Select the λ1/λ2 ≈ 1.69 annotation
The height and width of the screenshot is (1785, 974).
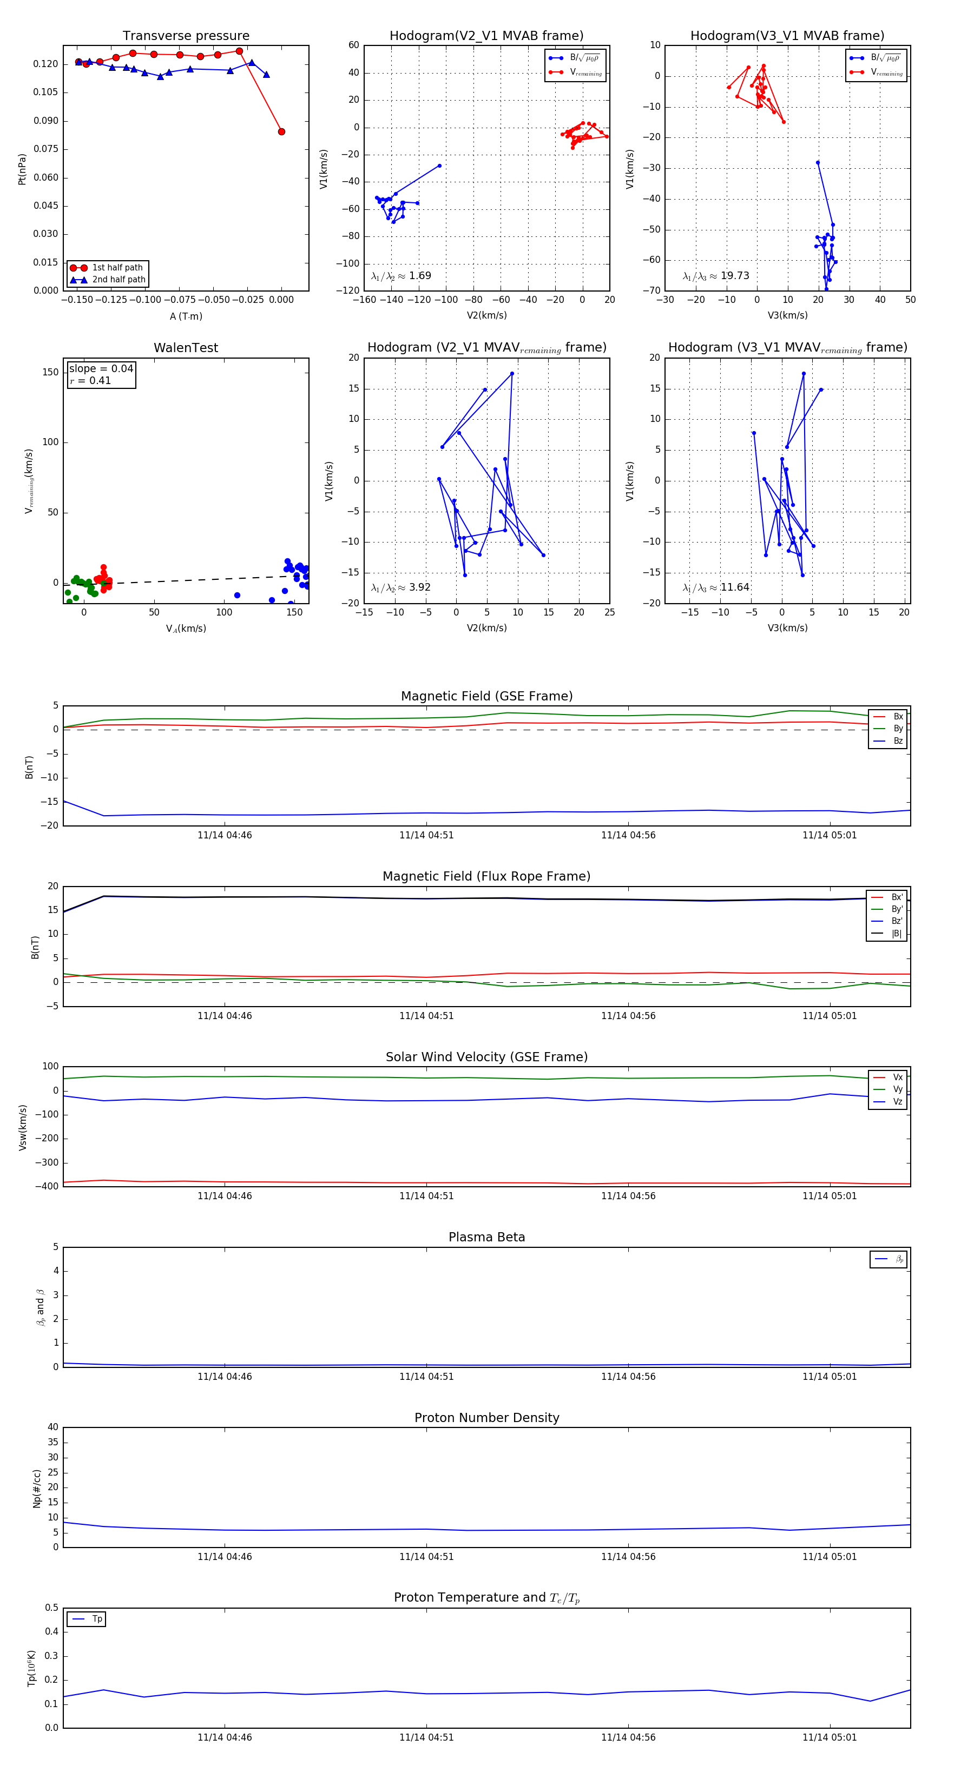pos(400,276)
